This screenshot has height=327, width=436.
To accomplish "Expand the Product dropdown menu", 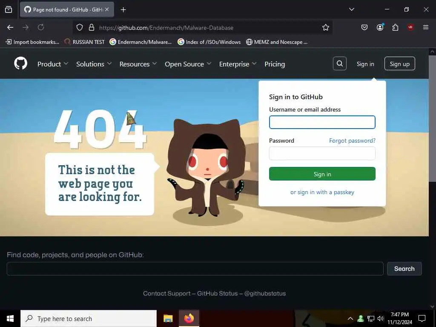I will click(53, 64).
